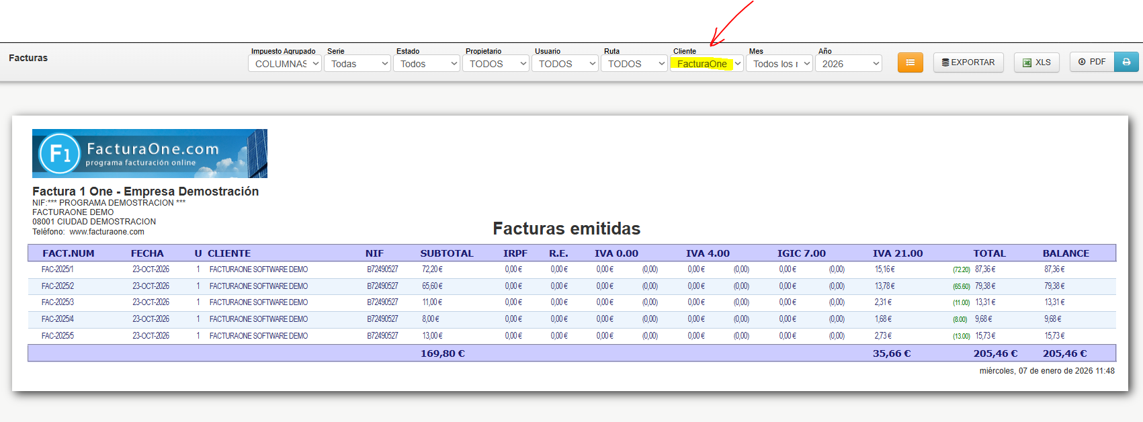The image size is (1143, 422).
Task: Click subtotal value 11,00 €
Action: click(432, 302)
